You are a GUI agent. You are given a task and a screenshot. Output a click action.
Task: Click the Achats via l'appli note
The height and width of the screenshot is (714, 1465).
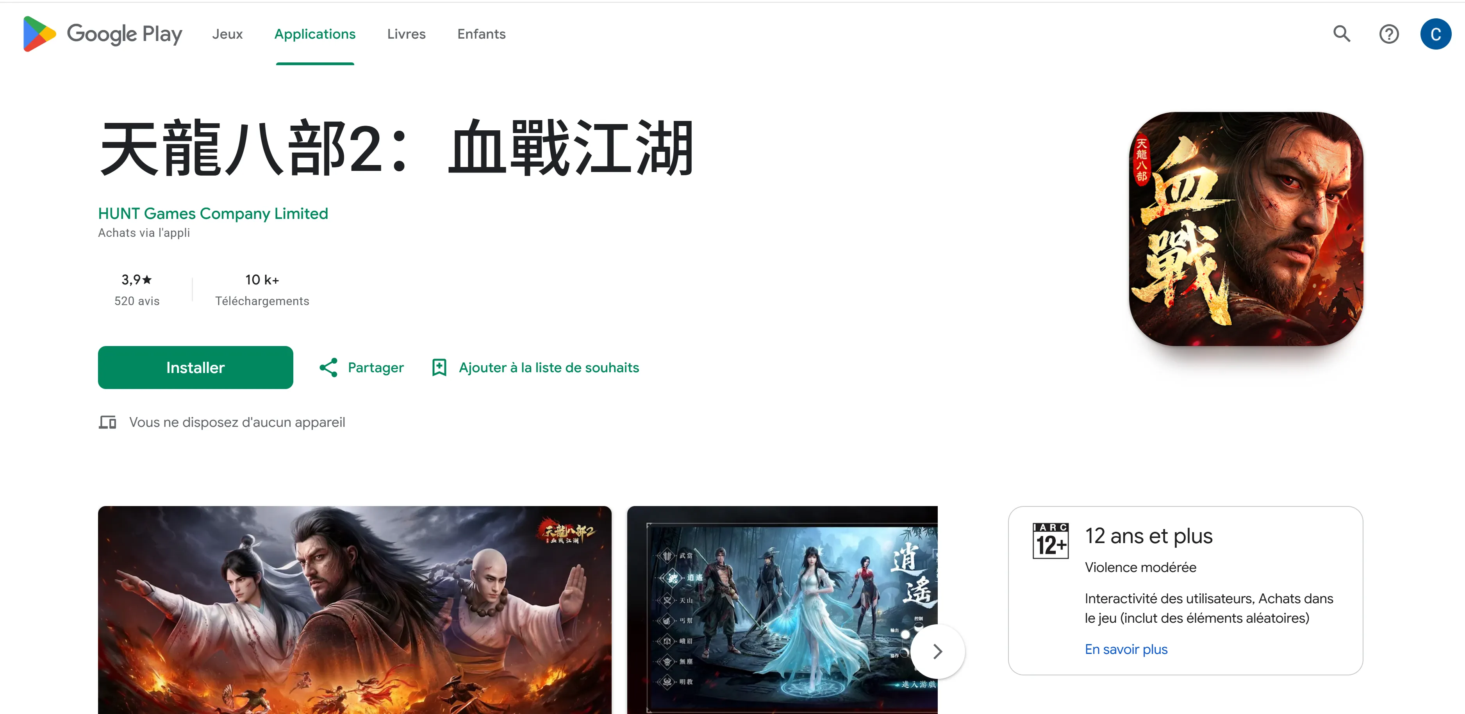pos(144,233)
